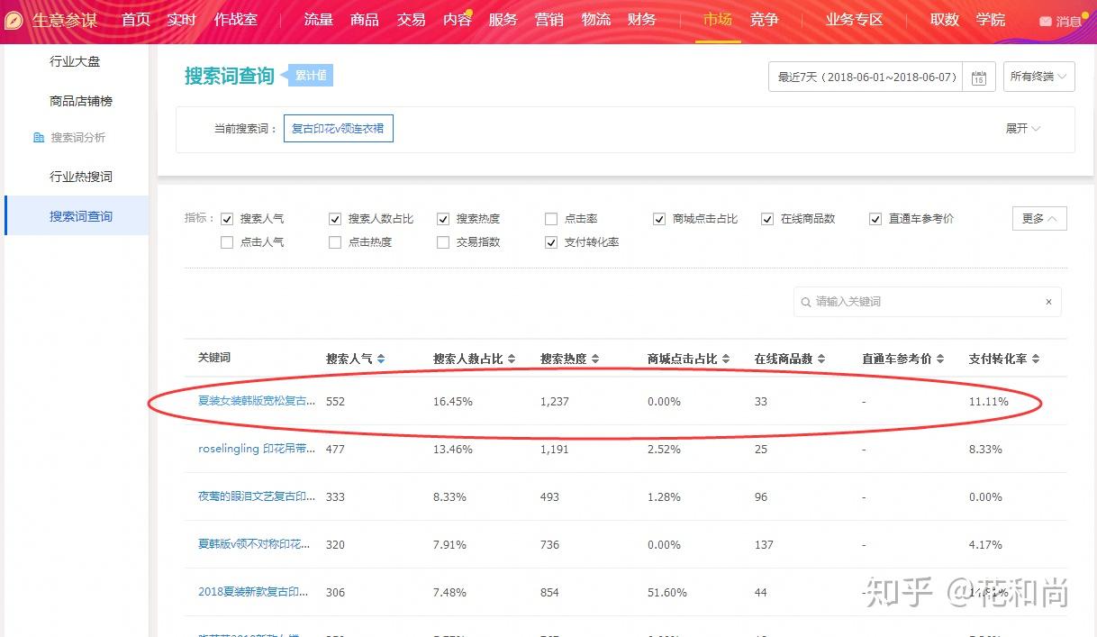Click the magnifier icon in the keyword search box
This screenshot has height=637, width=1097.
click(x=805, y=302)
